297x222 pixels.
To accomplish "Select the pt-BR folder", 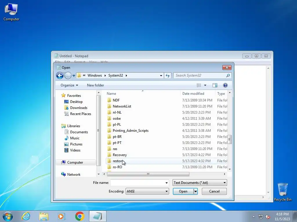I will pos(117,137).
